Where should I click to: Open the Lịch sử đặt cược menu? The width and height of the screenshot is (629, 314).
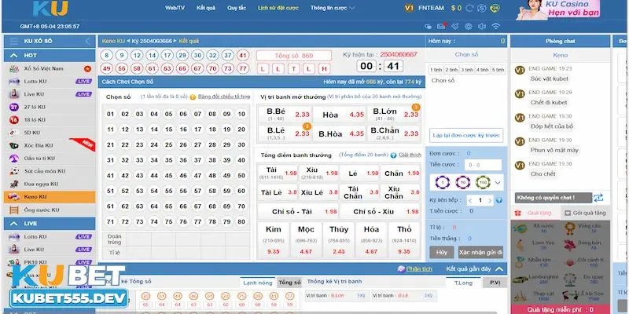[279, 8]
